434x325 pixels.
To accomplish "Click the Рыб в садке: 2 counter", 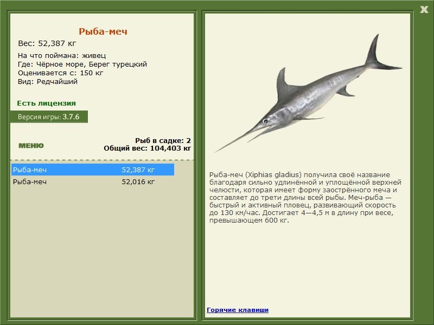I will 163,141.
